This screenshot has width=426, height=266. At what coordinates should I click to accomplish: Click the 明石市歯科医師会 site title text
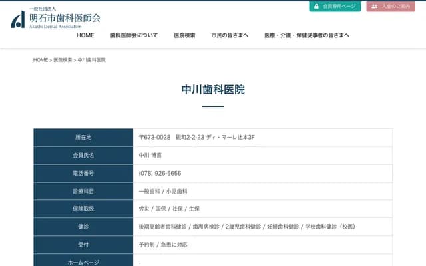(x=65, y=18)
